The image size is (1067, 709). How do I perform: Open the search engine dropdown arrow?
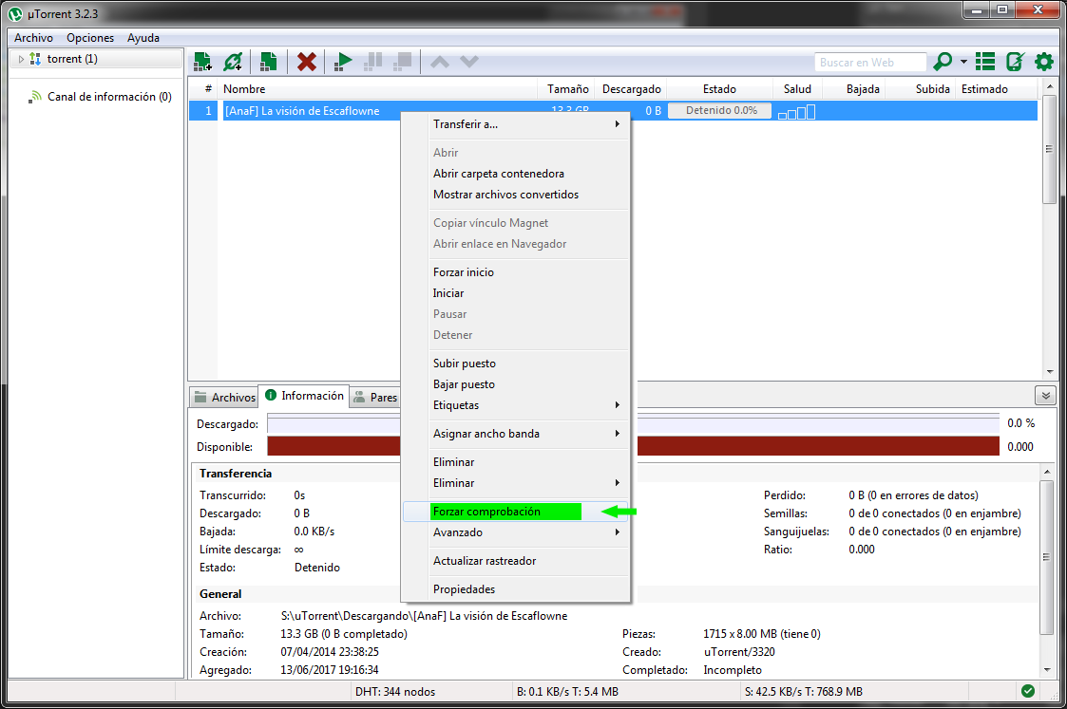pos(962,61)
